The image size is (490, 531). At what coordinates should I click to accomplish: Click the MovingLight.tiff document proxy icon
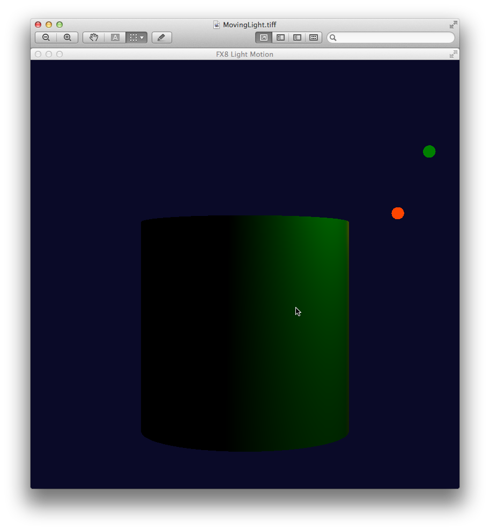pyautogui.click(x=217, y=25)
